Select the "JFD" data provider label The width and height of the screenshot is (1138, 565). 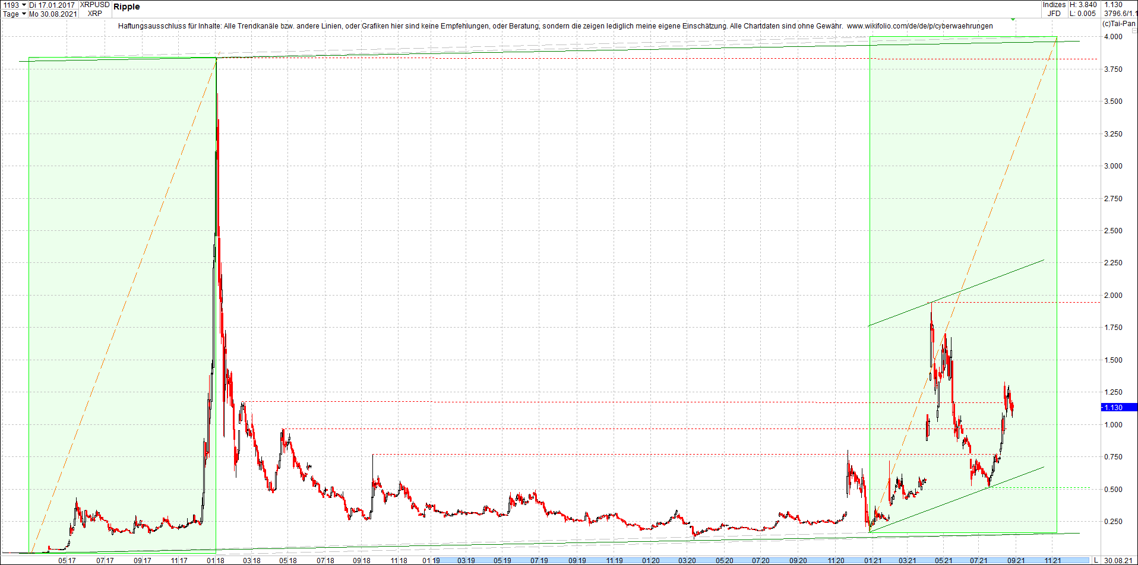[x=1055, y=13]
